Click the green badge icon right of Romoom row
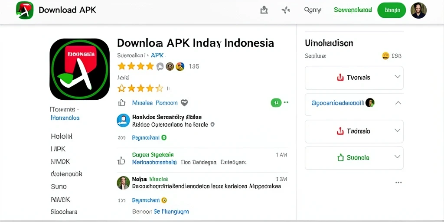 click(276, 102)
